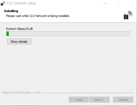This screenshot has height=106, width=137.
Task: Click the "CLO Network Setup" window title
Action: 21,3
